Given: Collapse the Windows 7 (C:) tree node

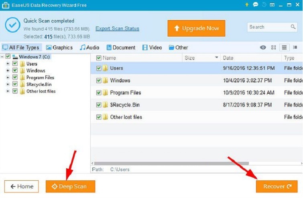Looking at the screenshot, I should pos(2,57).
